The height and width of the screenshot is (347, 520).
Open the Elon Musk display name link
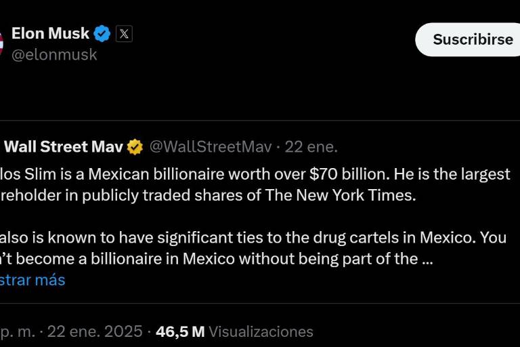coord(51,33)
